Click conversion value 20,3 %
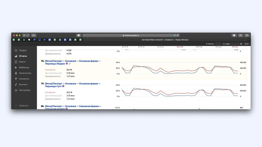This screenshot has height=147, width=262. (69, 92)
